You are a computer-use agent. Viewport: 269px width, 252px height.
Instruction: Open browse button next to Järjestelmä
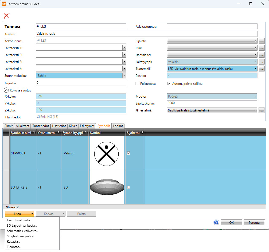[262, 110]
